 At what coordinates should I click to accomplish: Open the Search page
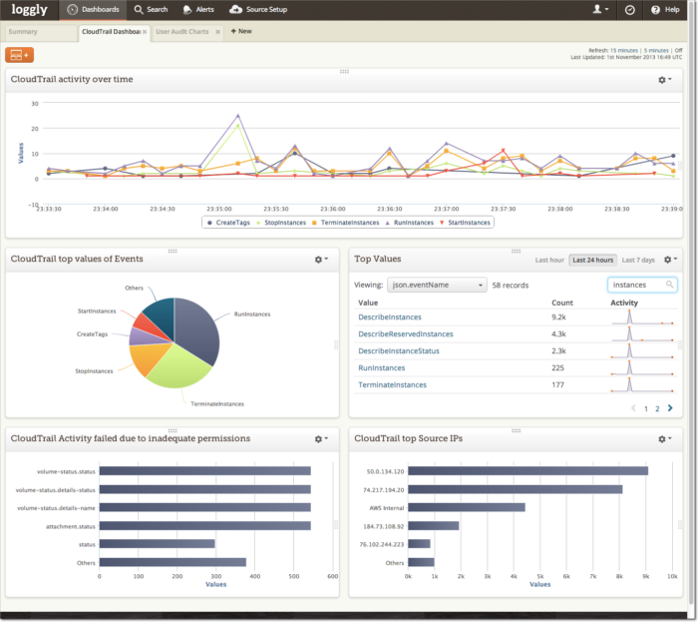tap(152, 9)
